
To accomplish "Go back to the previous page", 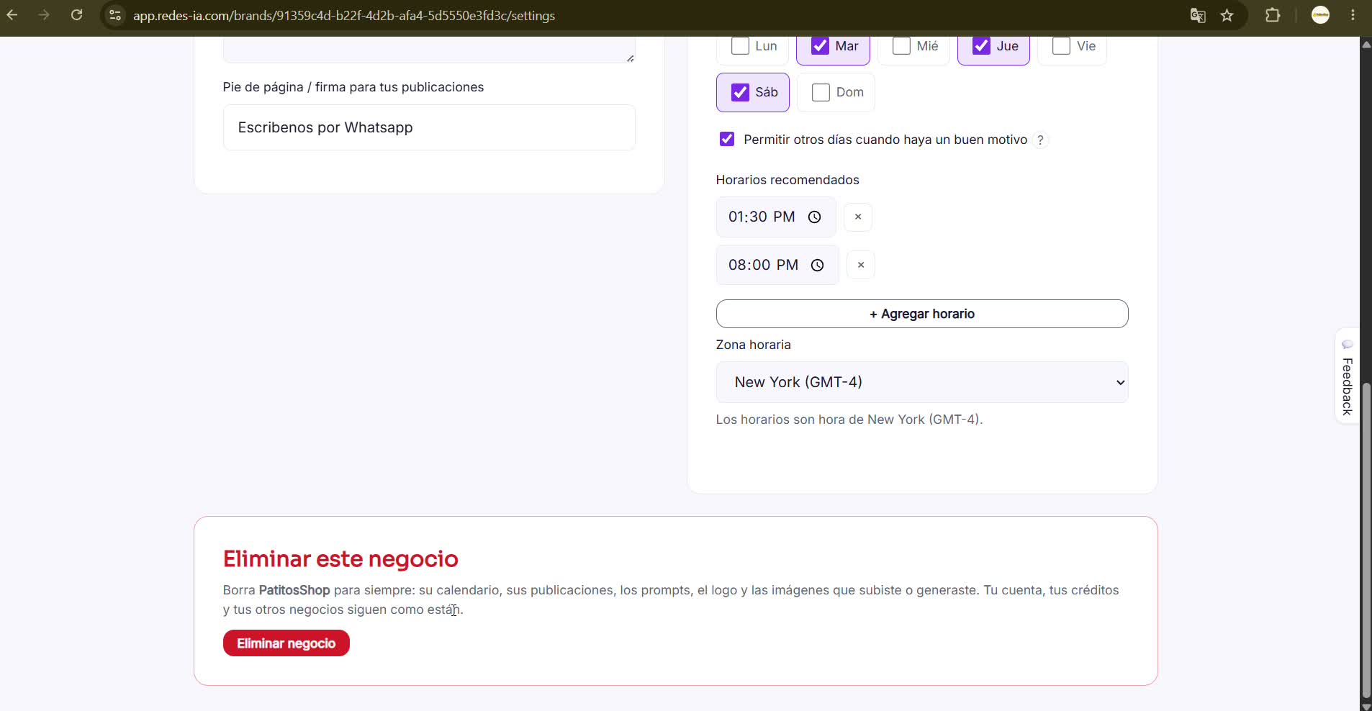I will click(x=12, y=15).
